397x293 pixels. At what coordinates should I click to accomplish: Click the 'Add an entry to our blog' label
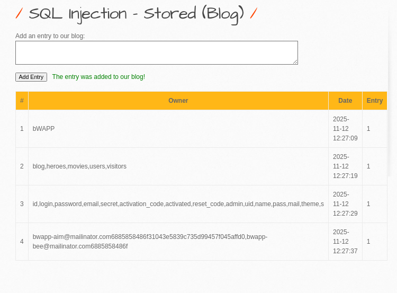[x=50, y=36]
